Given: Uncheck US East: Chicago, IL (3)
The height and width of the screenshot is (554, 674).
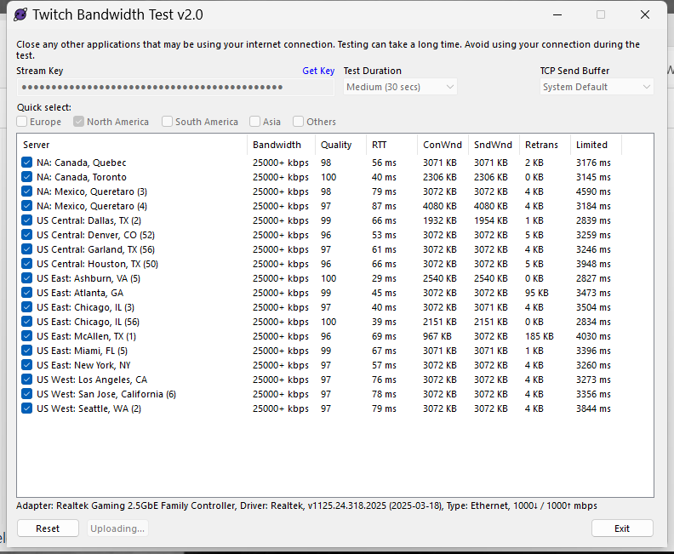Looking at the screenshot, I should click(x=26, y=307).
